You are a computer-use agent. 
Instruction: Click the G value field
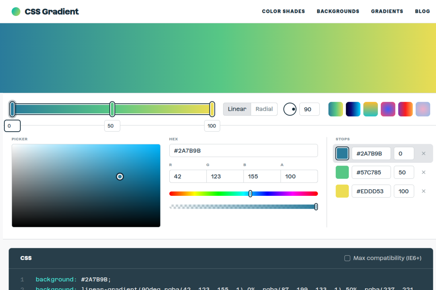(x=225, y=176)
